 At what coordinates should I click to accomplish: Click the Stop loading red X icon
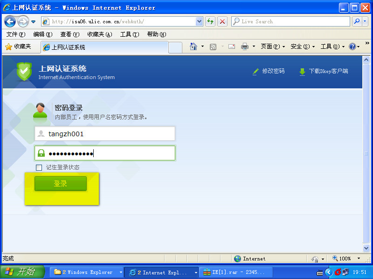click(x=222, y=21)
